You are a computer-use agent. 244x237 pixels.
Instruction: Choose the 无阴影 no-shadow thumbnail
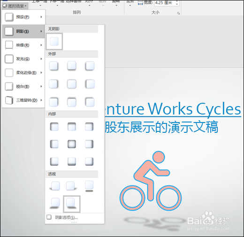click(54, 41)
